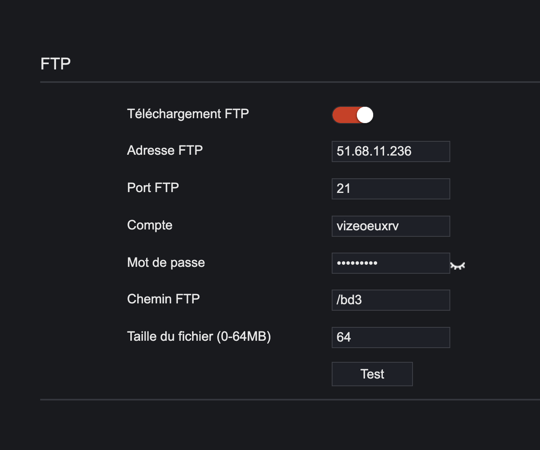Edit the Chemin FTP field showing /bd3
Screen dimensions: 540x450
[x=391, y=300]
